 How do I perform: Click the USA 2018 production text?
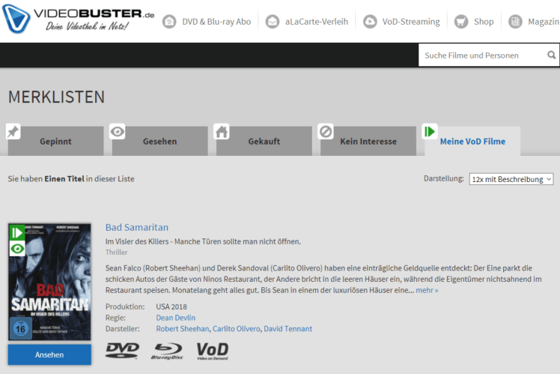(171, 307)
